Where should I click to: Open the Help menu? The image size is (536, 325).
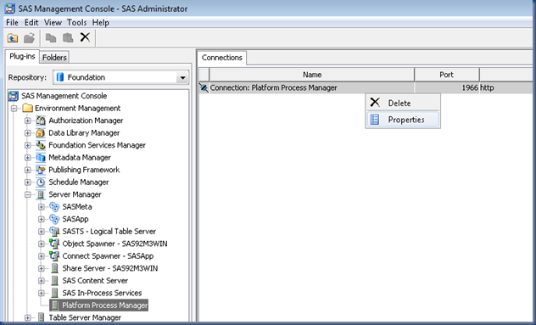[100, 23]
